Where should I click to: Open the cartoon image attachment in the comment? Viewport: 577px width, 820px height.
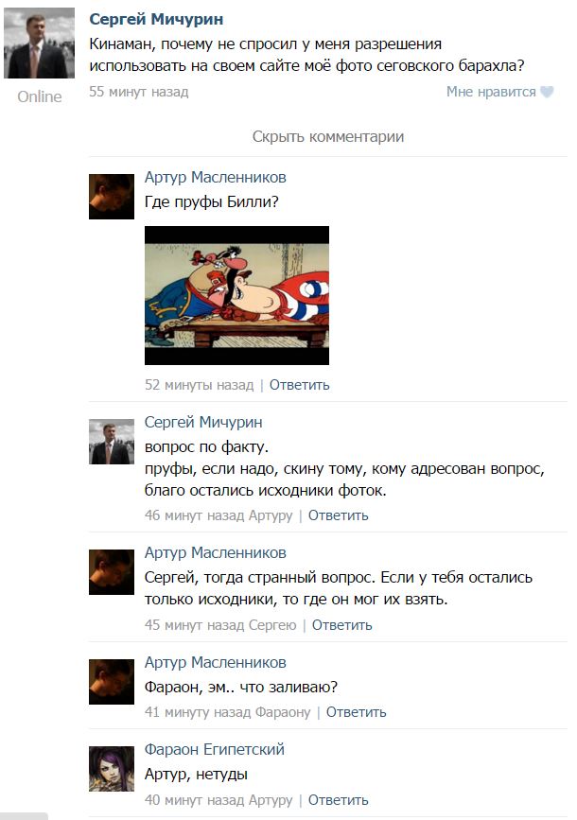coord(237,295)
